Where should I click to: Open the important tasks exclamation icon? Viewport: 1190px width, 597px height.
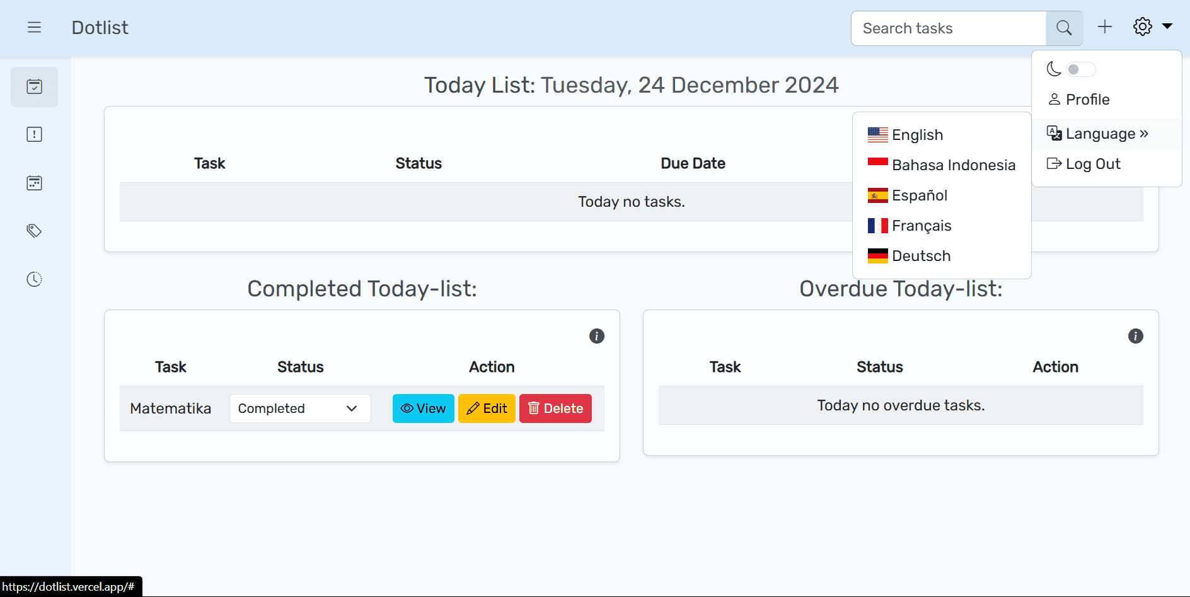[34, 134]
